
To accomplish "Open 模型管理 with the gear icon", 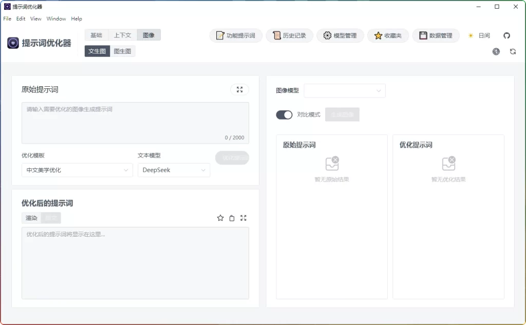I will click(x=340, y=35).
